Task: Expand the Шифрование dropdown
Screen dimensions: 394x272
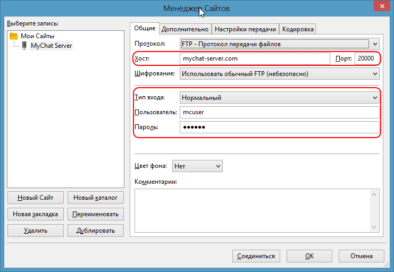Action: (280, 74)
